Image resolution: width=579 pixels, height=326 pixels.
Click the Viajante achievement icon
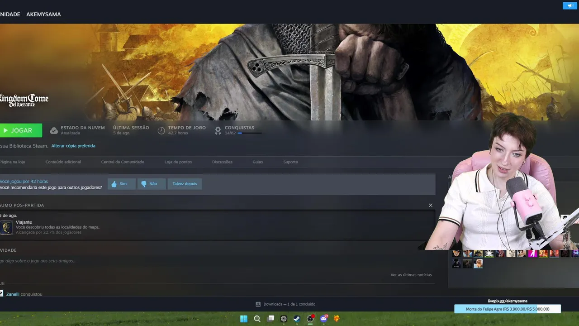tap(6, 227)
